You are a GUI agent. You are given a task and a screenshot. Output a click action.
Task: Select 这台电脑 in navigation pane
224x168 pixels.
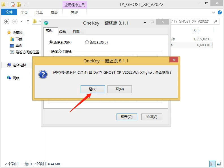pos(20,65)
